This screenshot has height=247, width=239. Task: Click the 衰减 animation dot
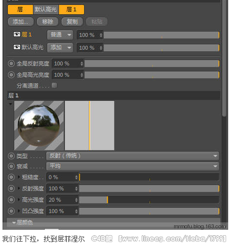click(x=11, y=166)
